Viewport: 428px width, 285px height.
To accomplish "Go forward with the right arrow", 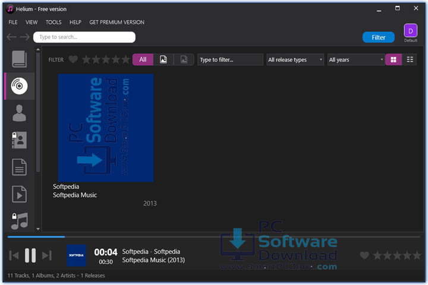I will pos(24,37).
